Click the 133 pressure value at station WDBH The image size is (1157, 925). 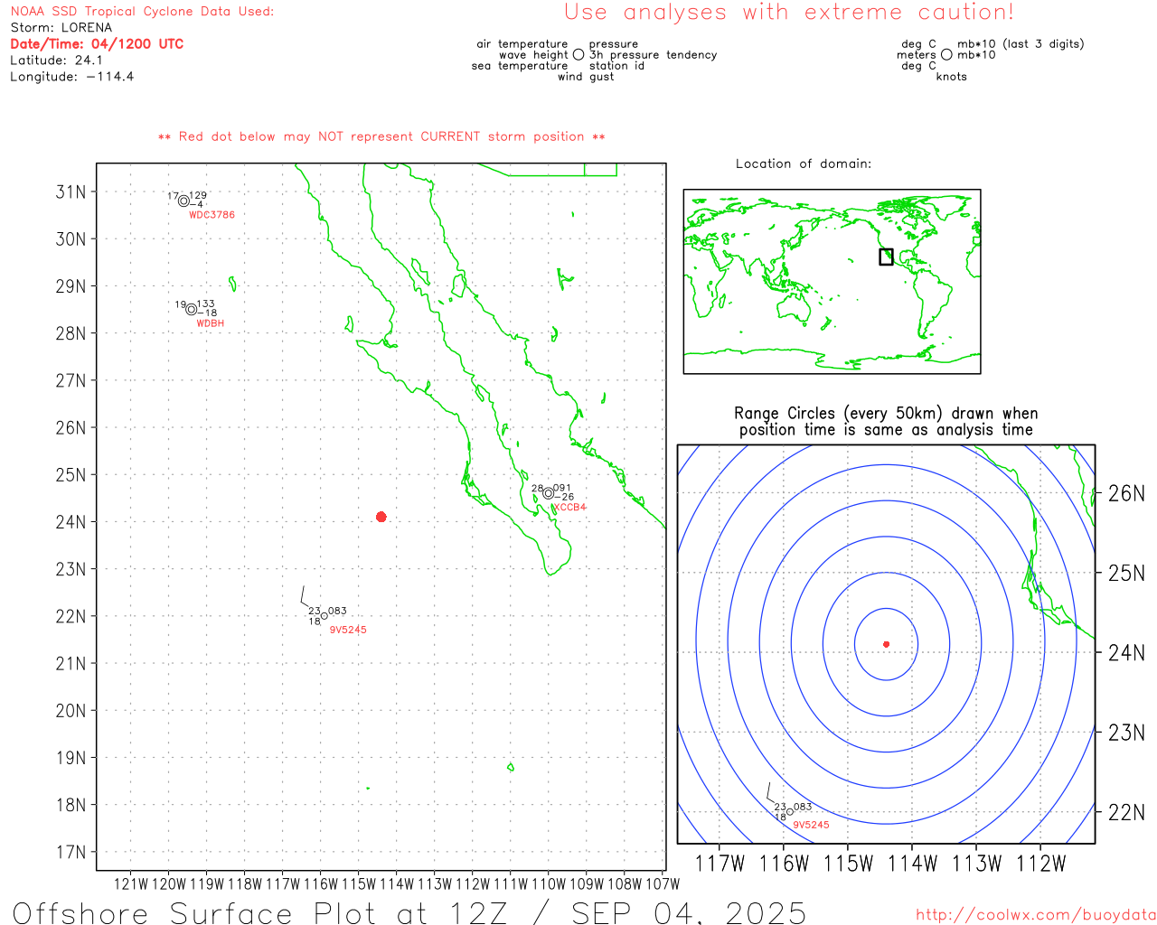click(206, 304)
